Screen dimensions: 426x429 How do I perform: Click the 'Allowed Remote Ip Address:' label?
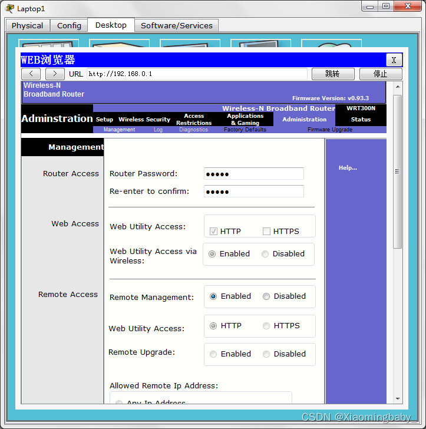click(164, 386)
